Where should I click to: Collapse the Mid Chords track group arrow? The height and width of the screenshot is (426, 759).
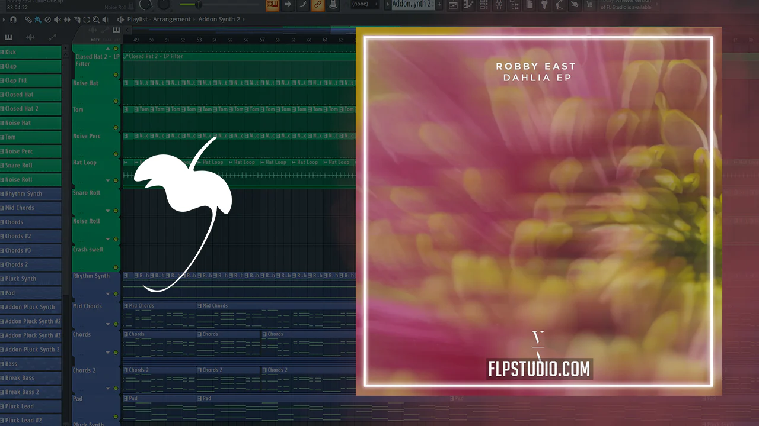coord(108,324)
